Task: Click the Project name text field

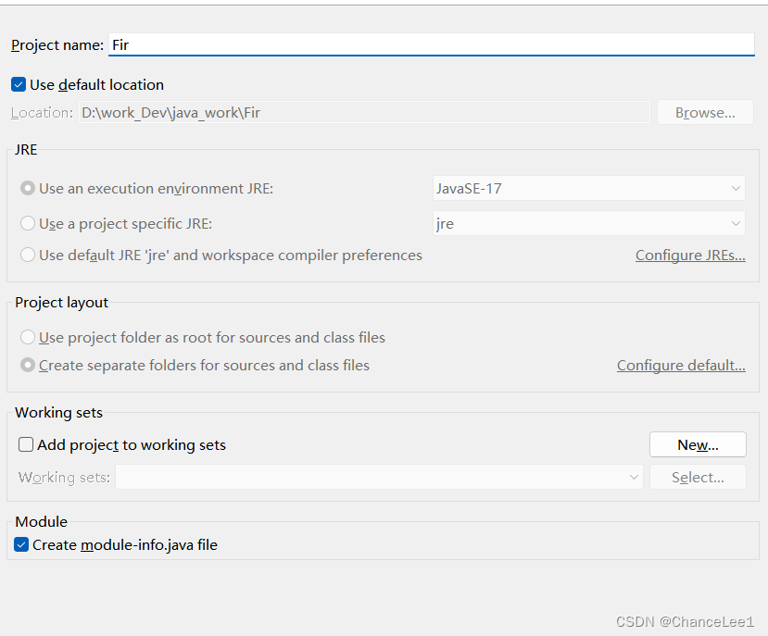Action: pos(431,44)
